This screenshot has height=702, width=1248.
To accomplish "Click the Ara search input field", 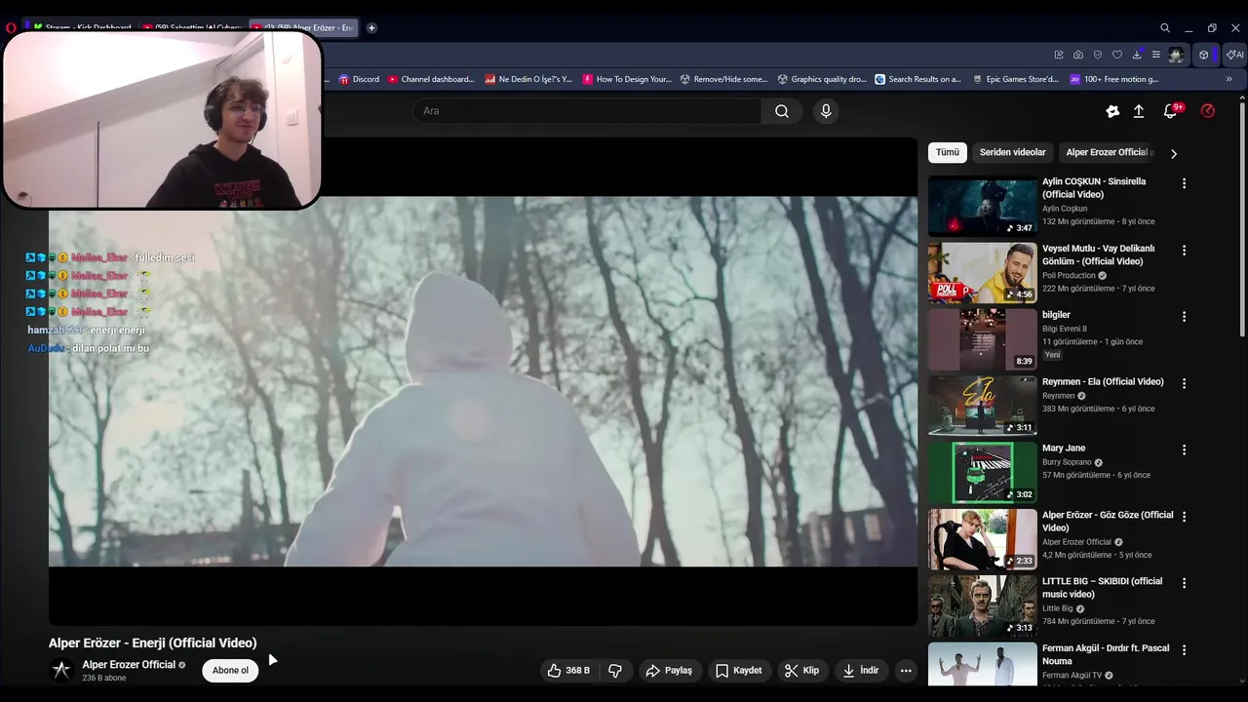I will click(587, 111).
